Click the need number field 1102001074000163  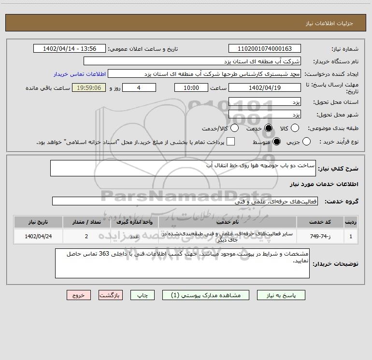tap(265, 49)
